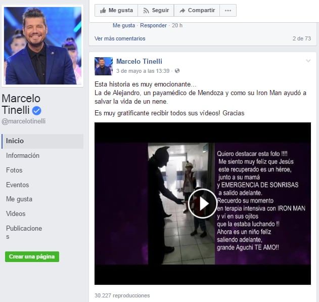Play the video in the post
The height and width of the screenshot is (302, 319).
tap(202, 203)
